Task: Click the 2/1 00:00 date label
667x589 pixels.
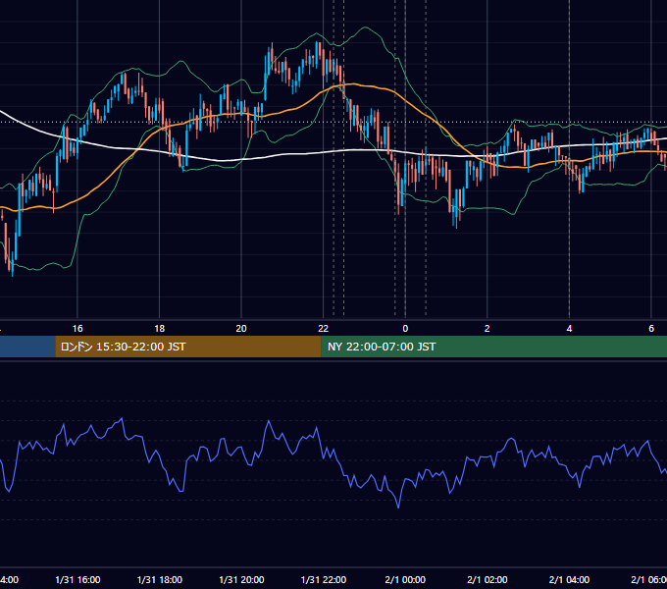Action: [405, 579]
